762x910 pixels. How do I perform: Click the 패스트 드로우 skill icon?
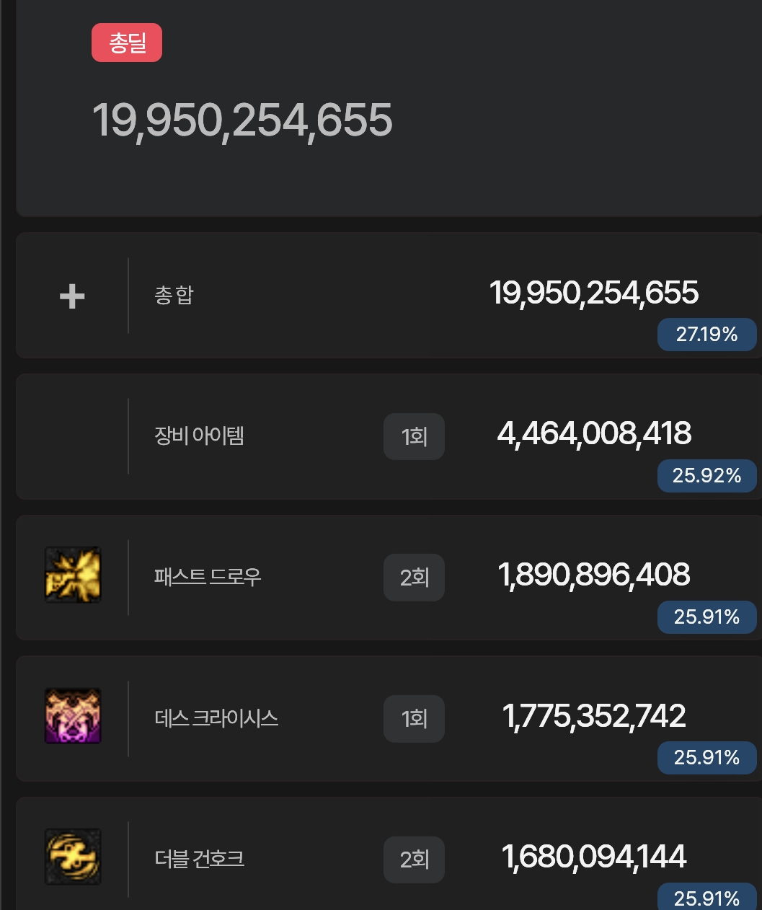coord(73,575)
